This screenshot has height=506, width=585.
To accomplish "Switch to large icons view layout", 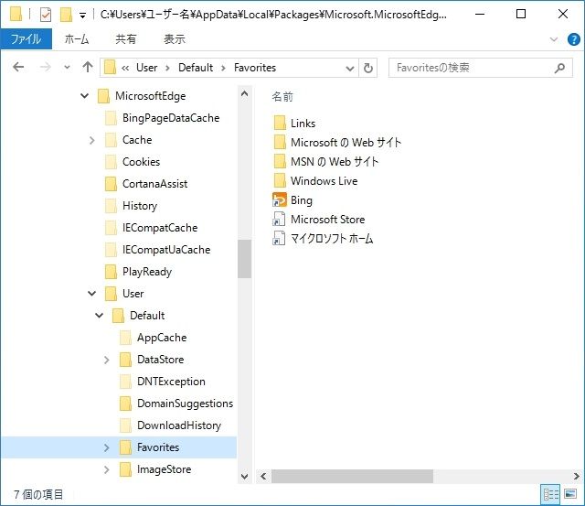I will click(570, 494).
